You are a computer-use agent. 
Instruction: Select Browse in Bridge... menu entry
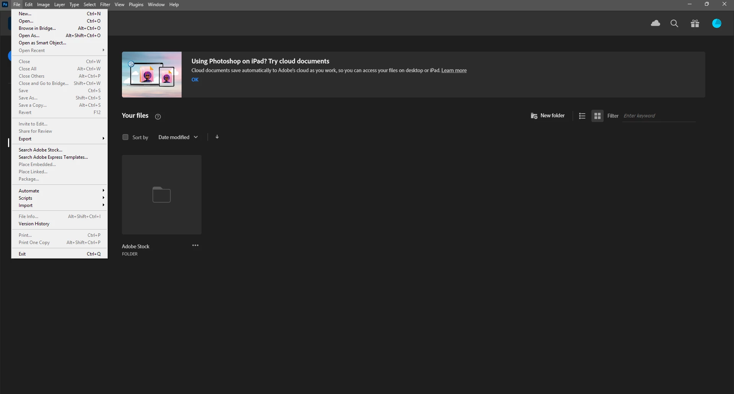[60, 28]
